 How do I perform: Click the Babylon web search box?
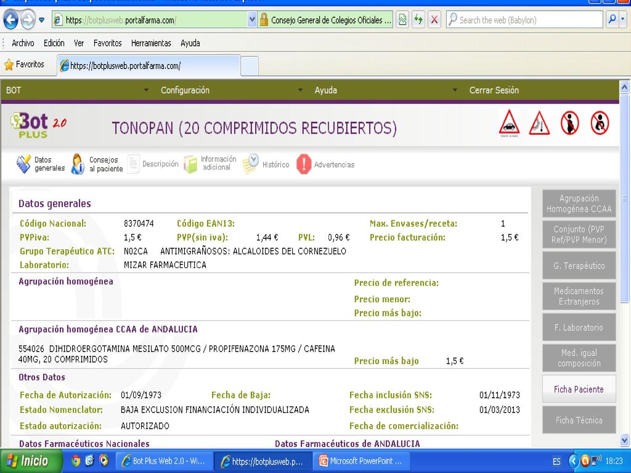524,20
